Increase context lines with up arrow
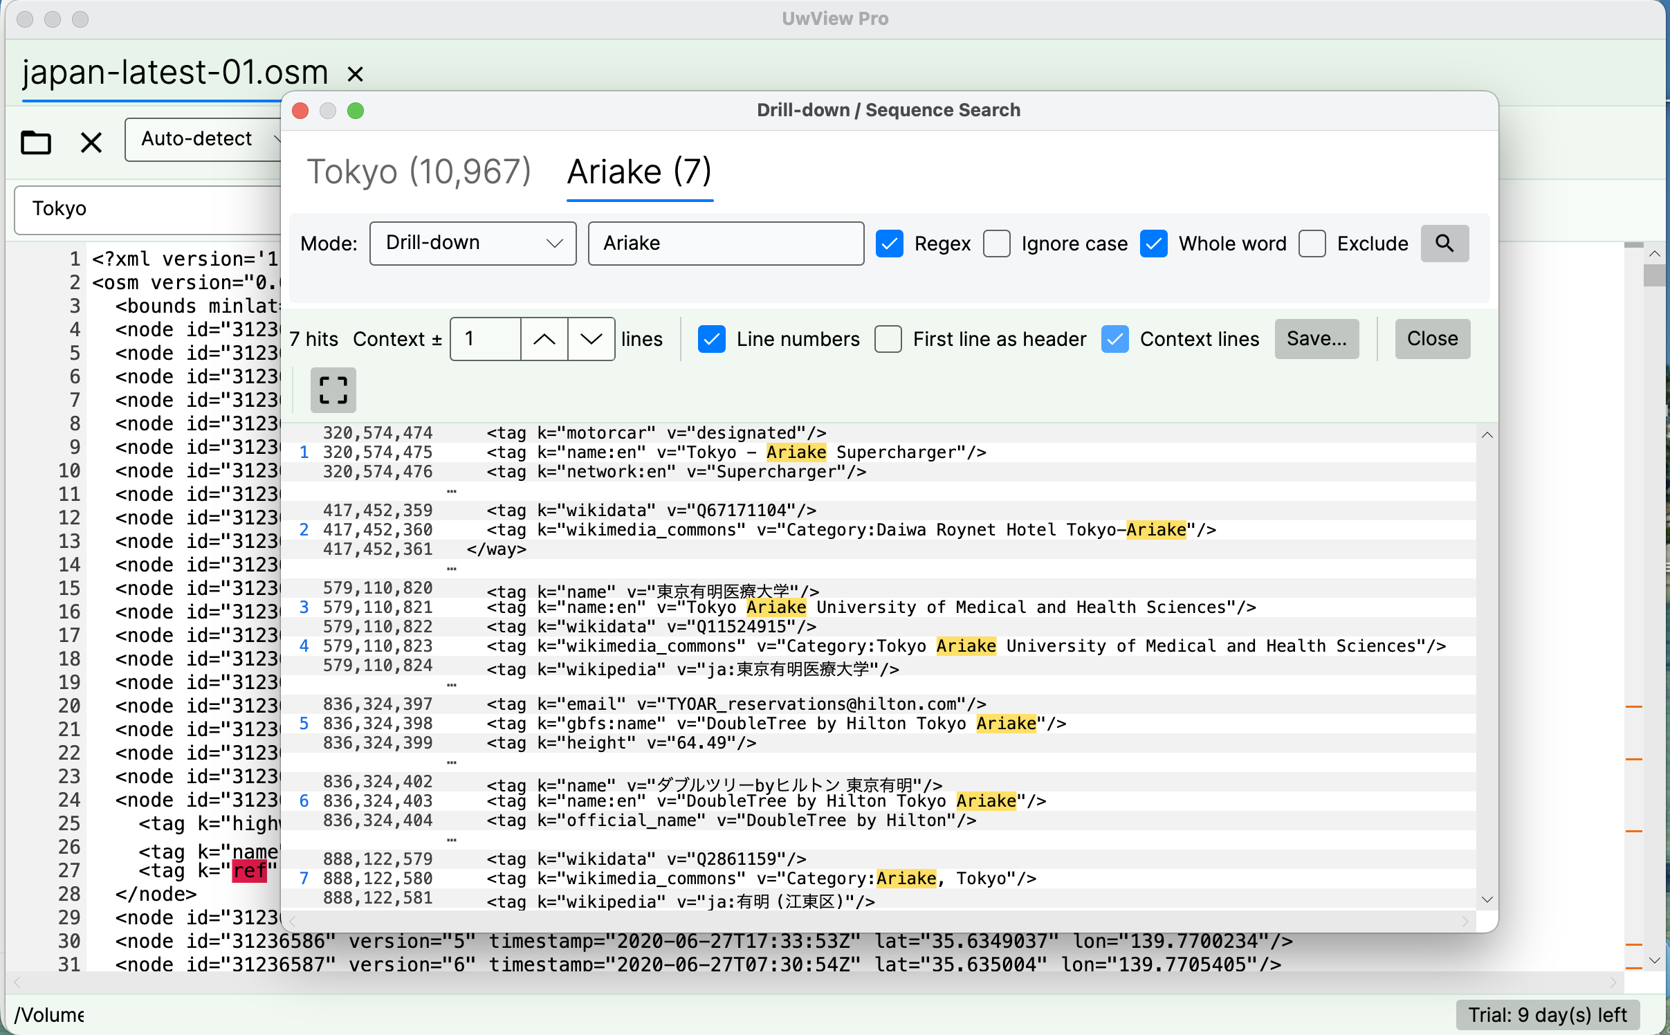Screen dimensions: 1670x1035 (x=544, y=339)
